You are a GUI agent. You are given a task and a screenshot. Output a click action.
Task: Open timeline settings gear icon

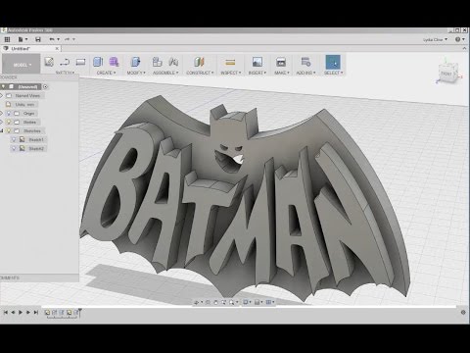click(x=463, y=313)
